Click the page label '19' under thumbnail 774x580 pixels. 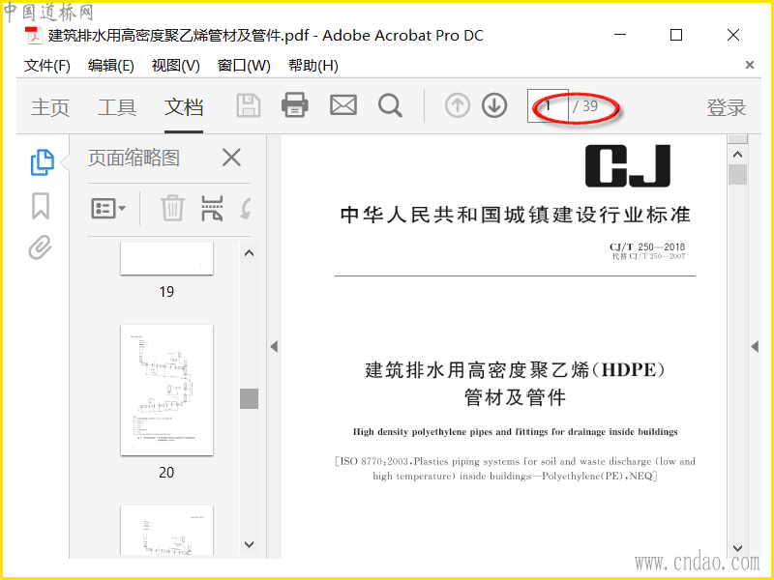click(166, 292)
